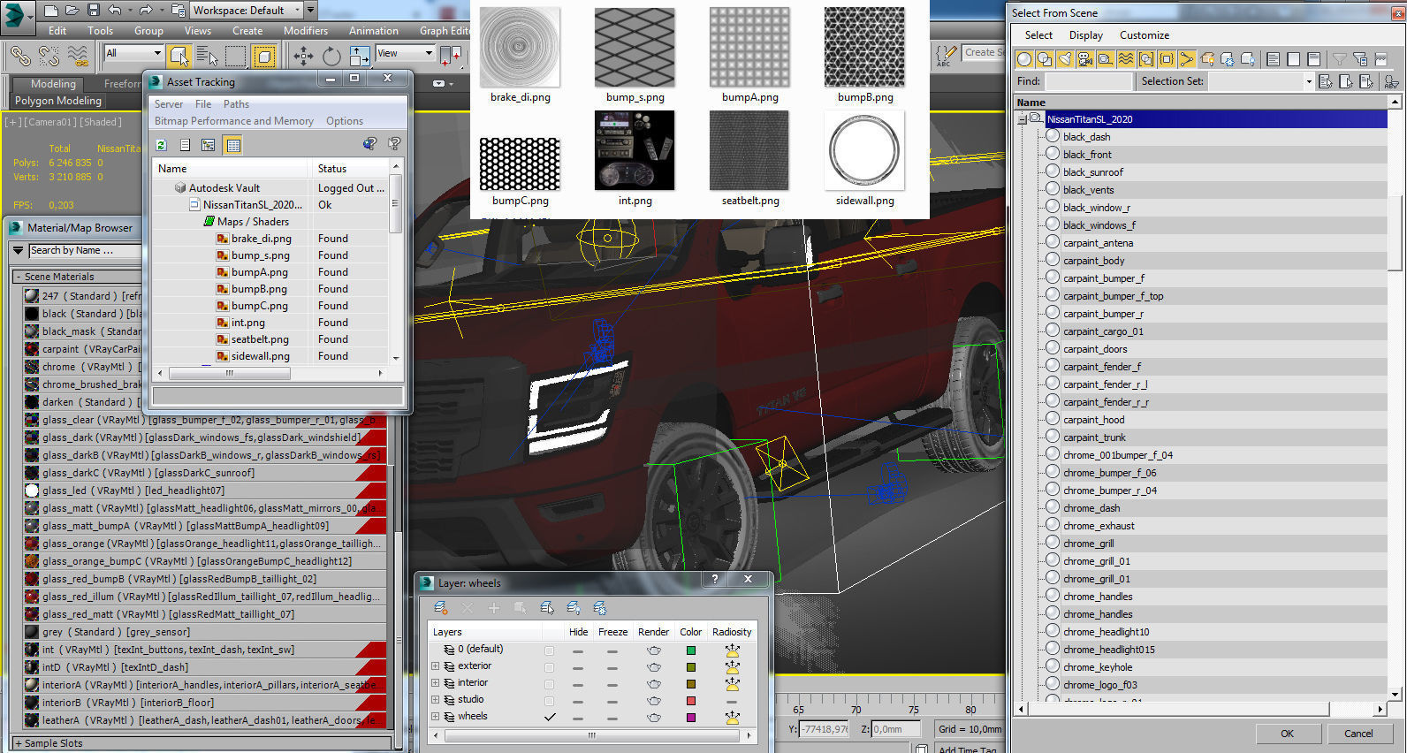
Task: Click Select Highlighted Objects and Layers icon
Action: (x=547, y=608)
